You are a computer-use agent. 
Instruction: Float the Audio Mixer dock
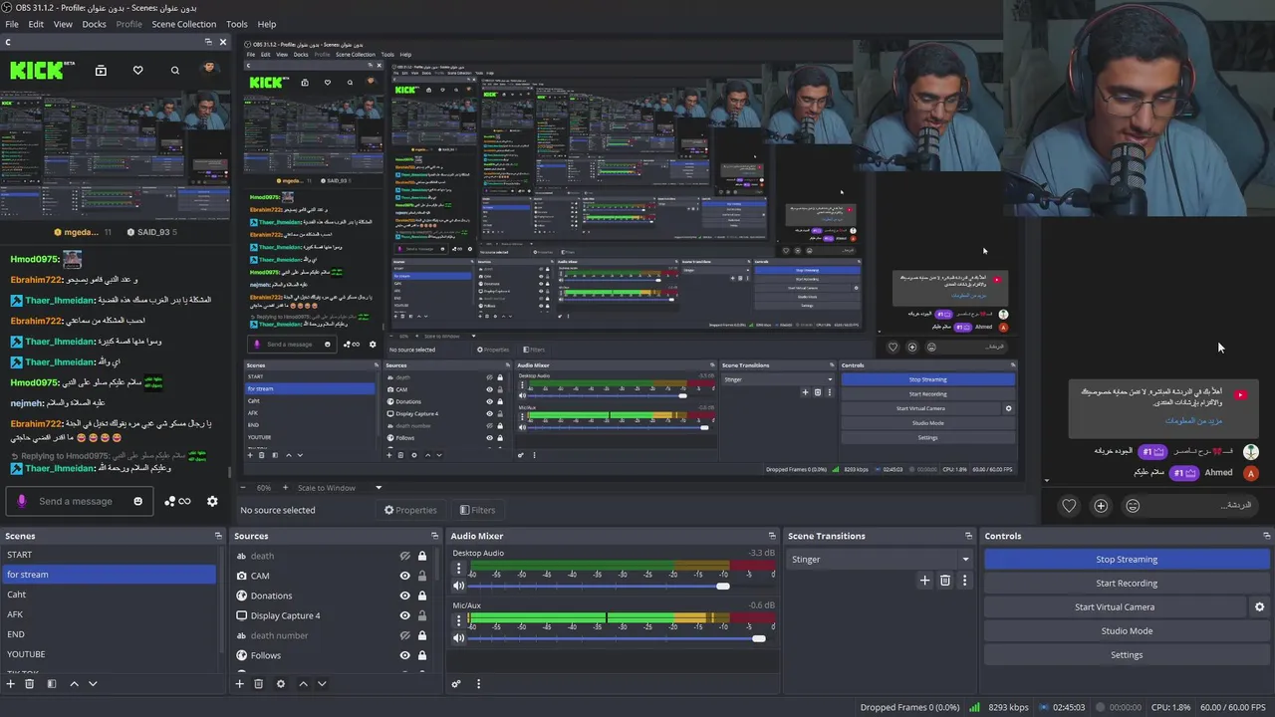pyautogui.click(x=771, y=536)
